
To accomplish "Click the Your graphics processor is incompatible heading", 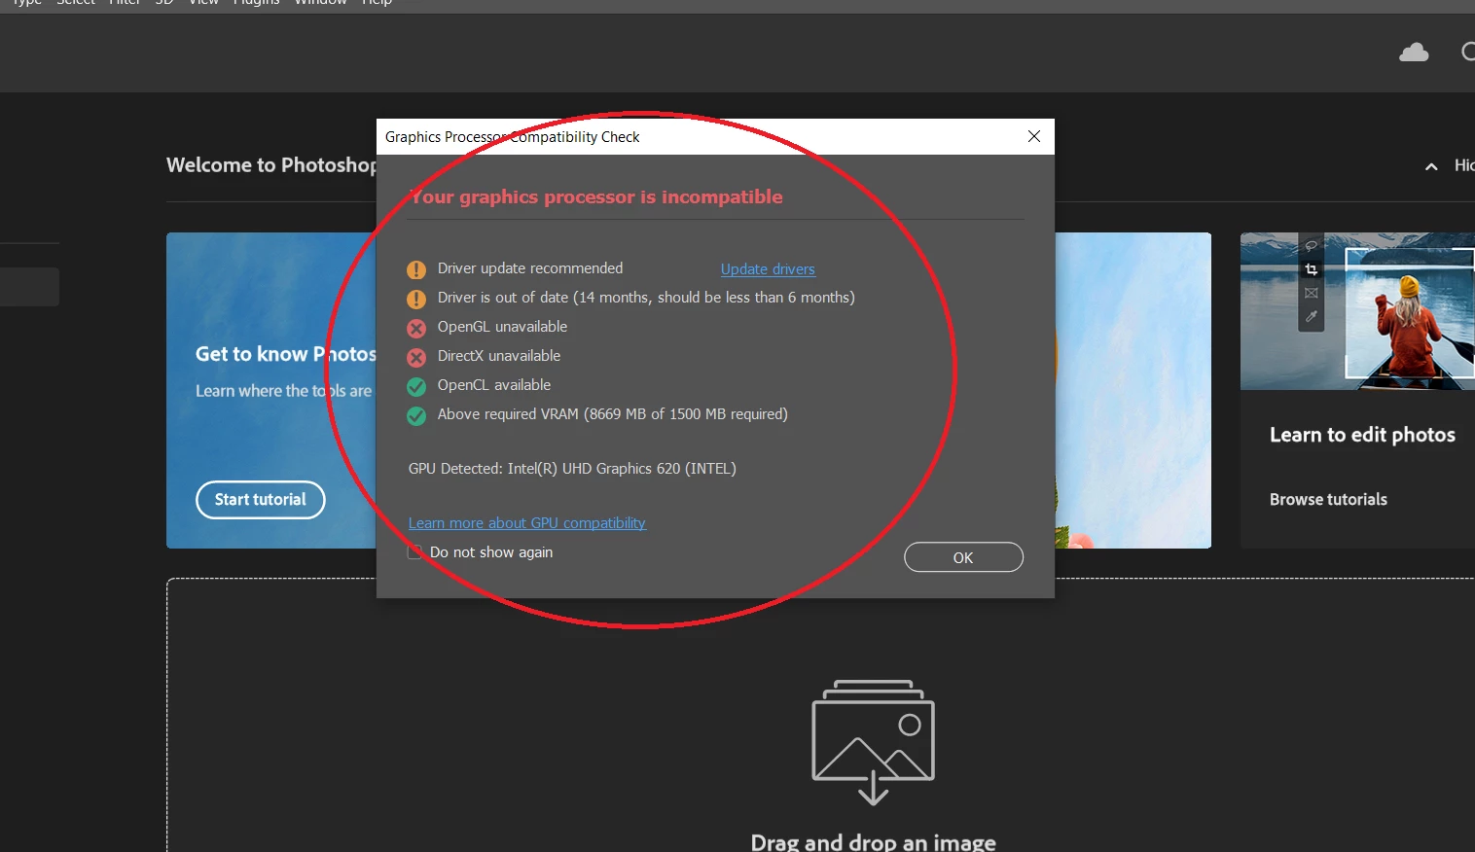I will point(595,197).
